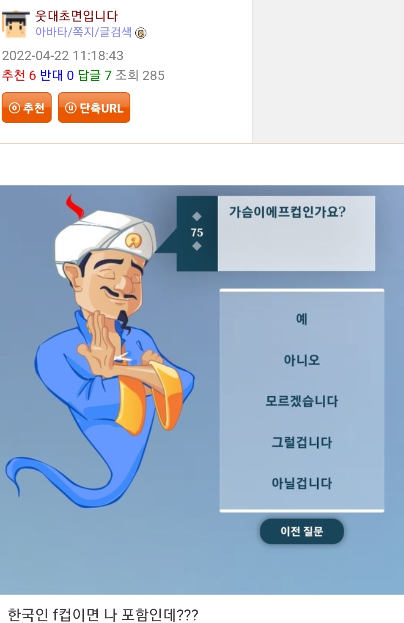The image size is (404, 623).
Task: Choose the 아니오 answer
Action: 302,360
